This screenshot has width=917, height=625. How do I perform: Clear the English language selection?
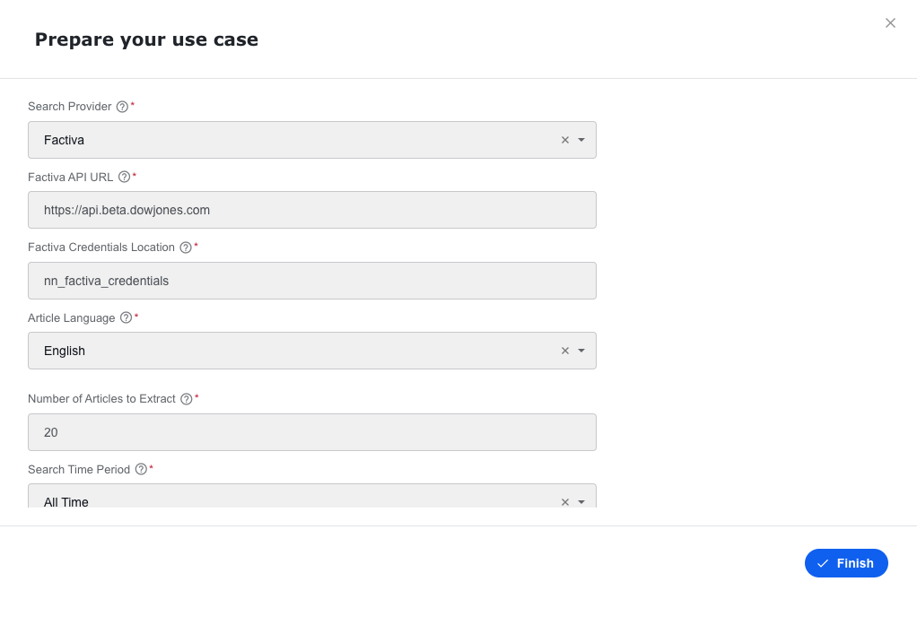pos(565,351)
